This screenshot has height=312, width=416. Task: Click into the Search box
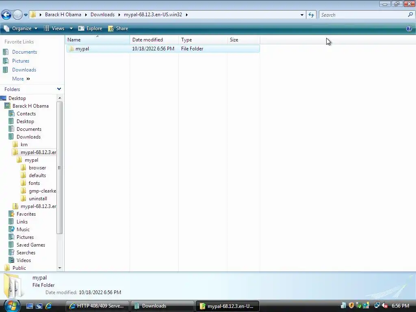click(x=363, y=15)
